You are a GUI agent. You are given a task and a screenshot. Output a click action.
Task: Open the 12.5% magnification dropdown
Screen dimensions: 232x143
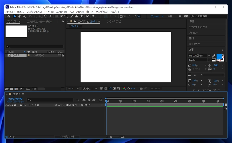coord(73,89)
